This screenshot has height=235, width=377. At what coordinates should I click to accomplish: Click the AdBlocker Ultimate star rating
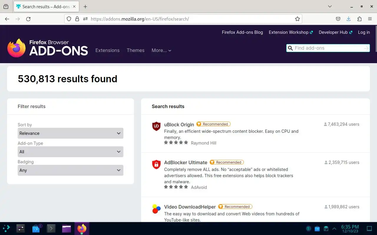click(x=176, y=187)
